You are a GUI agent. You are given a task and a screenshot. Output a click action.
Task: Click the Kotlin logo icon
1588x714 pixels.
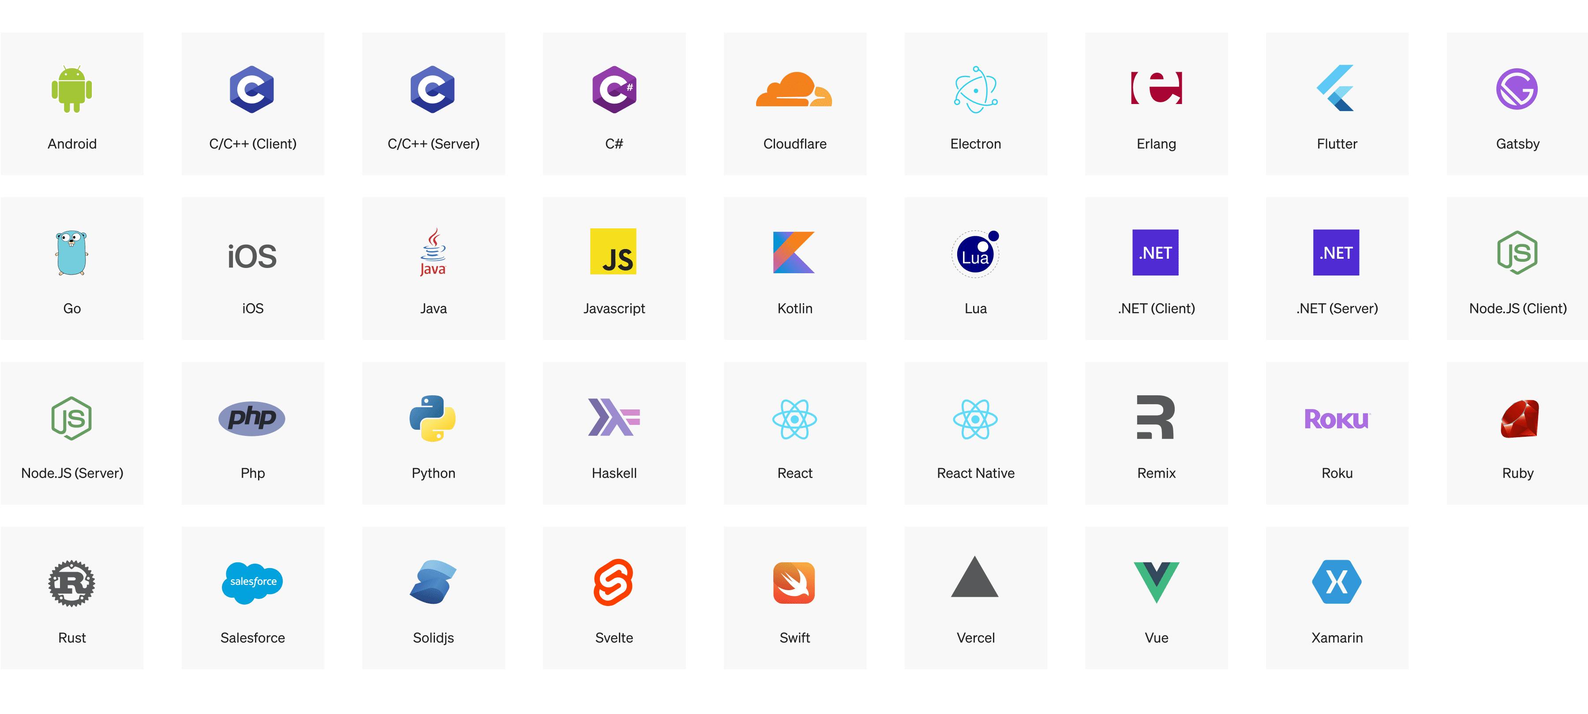pyautogui.click(x=794, y=253)
